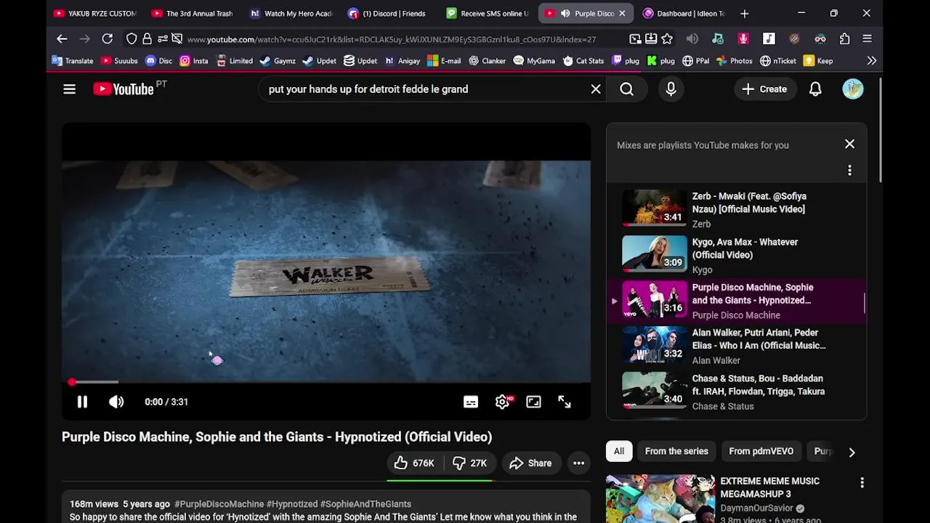
Task: Open Extreme Meme Music Megamashup 3 video
Action: pyautogui.click(x=769, y=487)
